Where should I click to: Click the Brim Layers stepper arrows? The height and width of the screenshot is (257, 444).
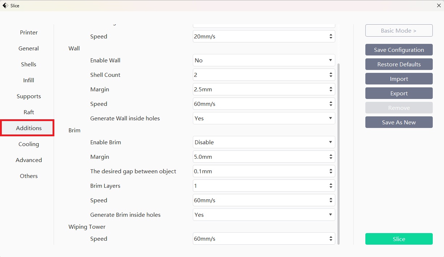coord(331,186)
